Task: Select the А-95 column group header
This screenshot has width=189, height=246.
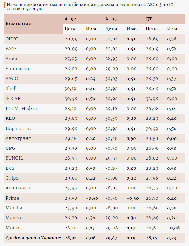Action: point(111,19)
